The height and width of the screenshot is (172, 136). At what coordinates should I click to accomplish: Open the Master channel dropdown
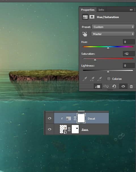113,34
